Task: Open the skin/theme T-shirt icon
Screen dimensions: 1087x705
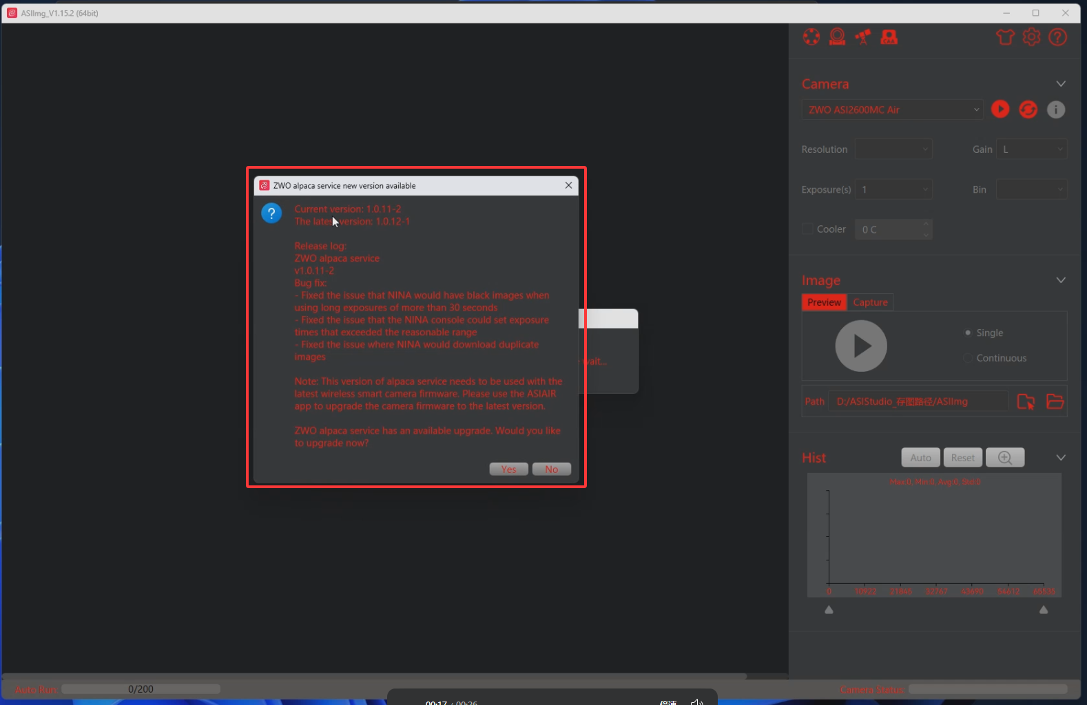Action: point(1006,37)
